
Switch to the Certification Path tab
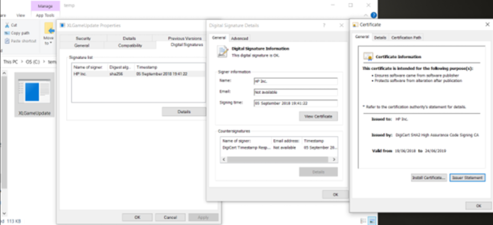(406, 38)
